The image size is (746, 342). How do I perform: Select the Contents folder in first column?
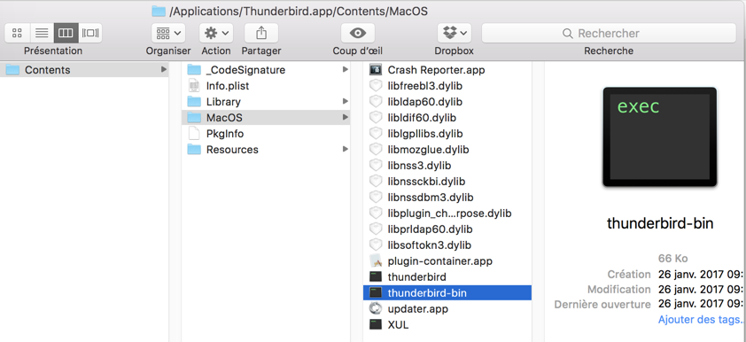[x=85, y=70]
